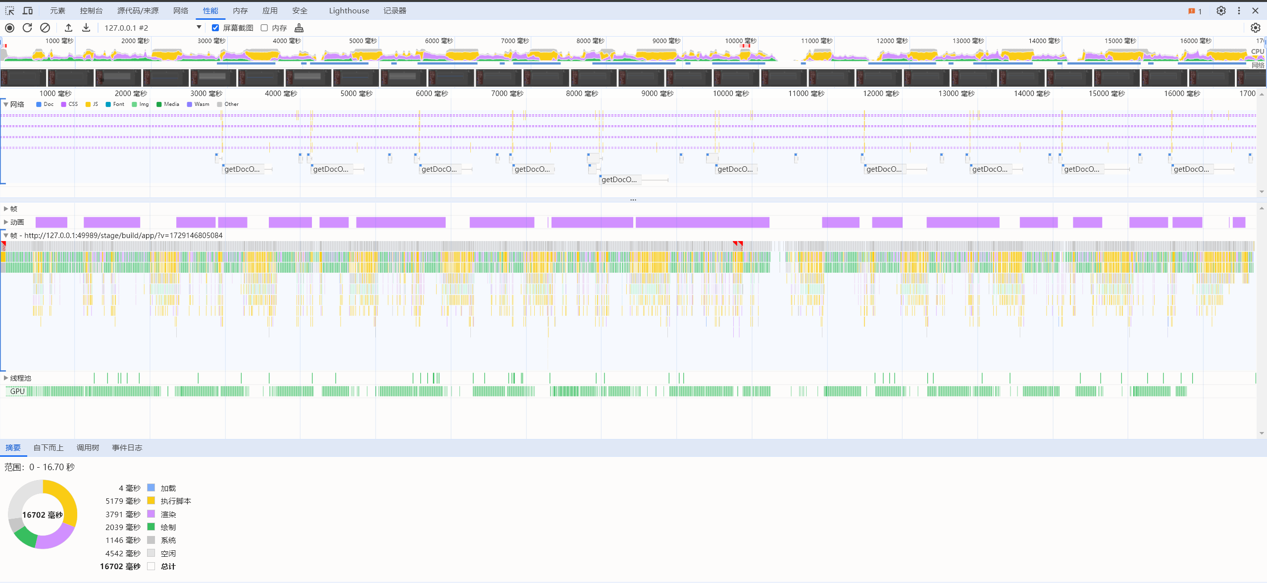Click the record performance button

9,28
